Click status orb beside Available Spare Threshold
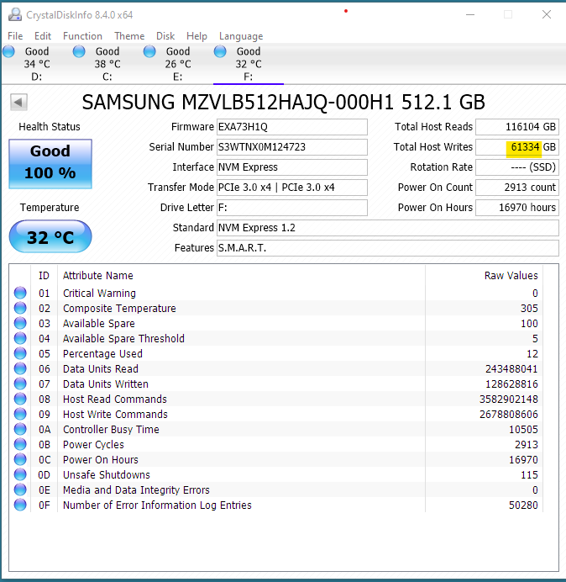The width and height of the screenshot is (566, 582). 20,338
